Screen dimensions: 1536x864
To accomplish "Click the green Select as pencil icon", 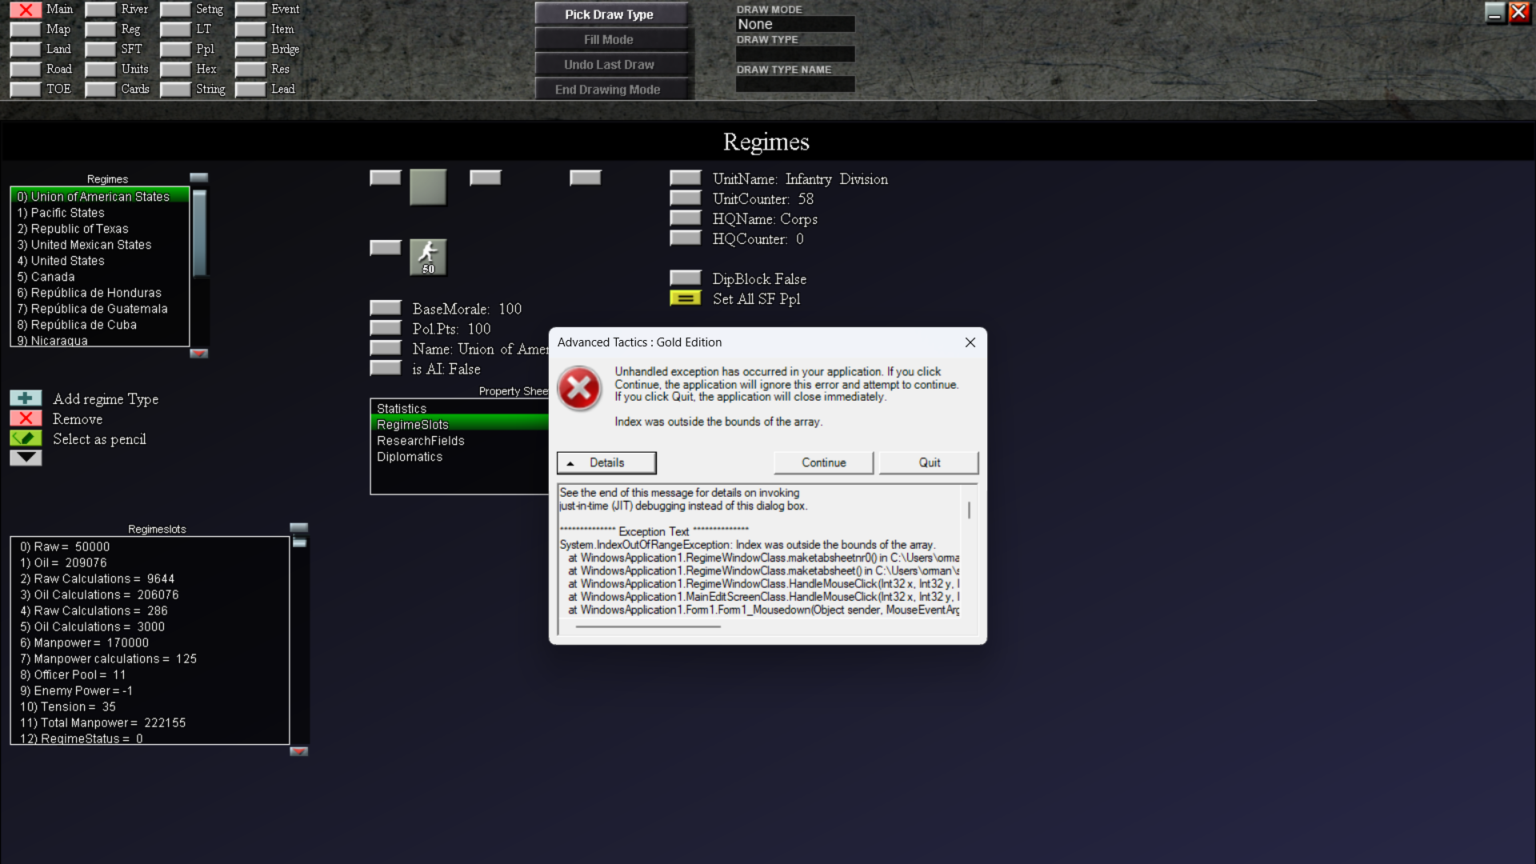I will coord(26,438).
